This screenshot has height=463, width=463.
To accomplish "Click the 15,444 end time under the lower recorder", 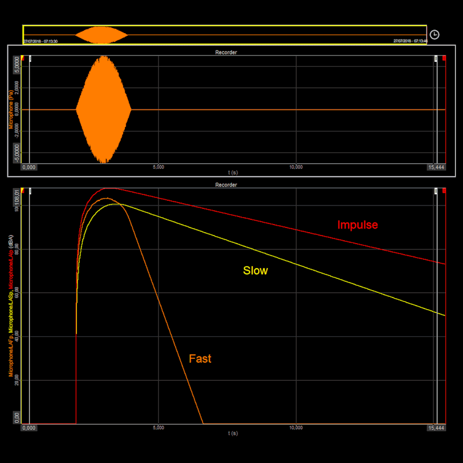I will click(436, 428).
